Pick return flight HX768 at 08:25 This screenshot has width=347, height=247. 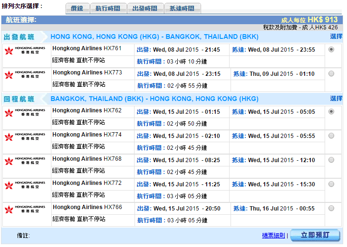331,160
